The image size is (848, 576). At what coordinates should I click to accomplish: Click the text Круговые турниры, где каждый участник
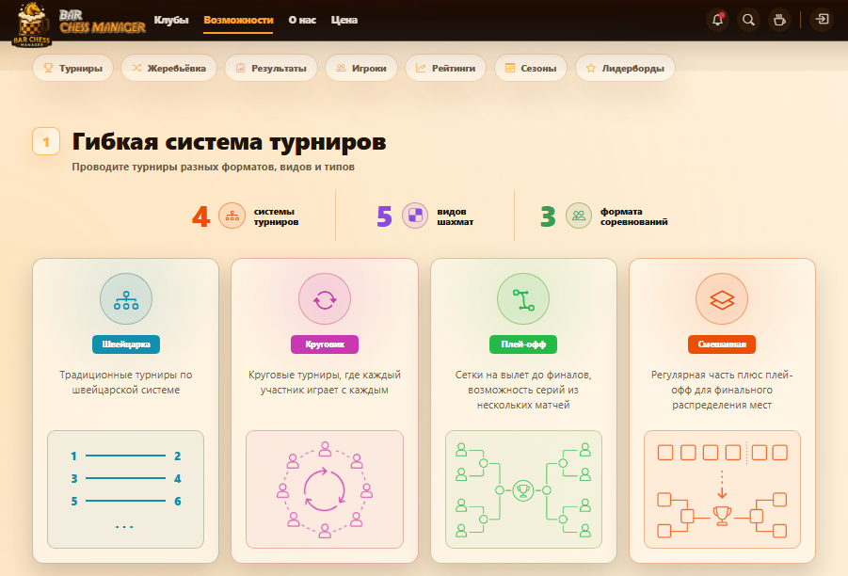[325, 382]
